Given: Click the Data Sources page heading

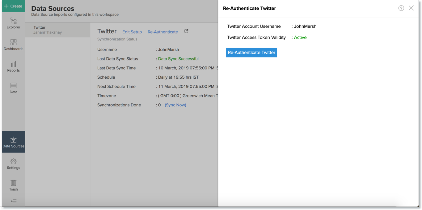Looking at the screenshot, I should coord(53,8).
